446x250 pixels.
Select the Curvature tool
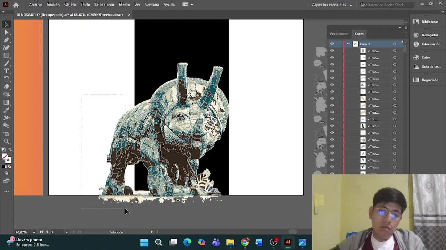coord(6,48)
